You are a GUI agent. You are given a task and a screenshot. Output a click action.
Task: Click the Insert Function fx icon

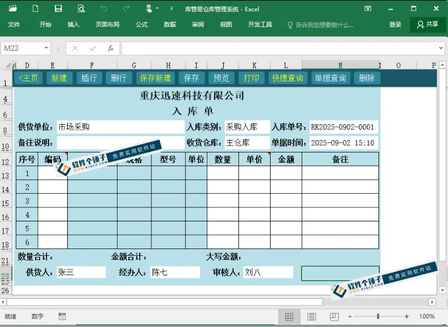coord(111,48)
